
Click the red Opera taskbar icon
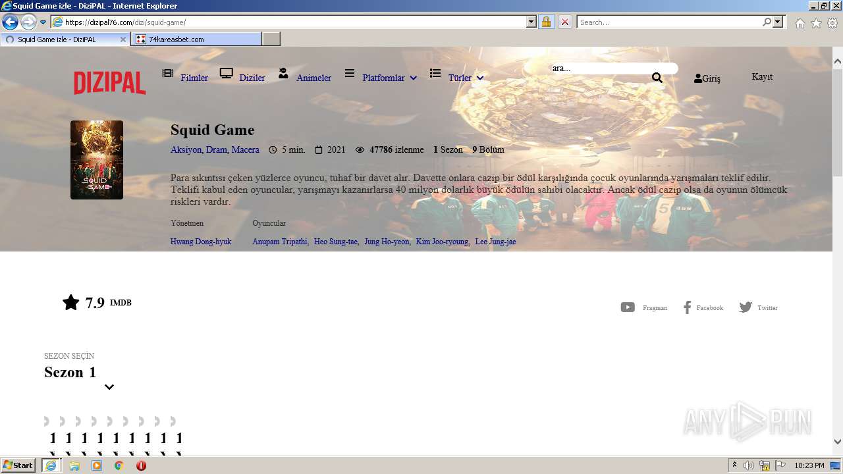[141, 465]
